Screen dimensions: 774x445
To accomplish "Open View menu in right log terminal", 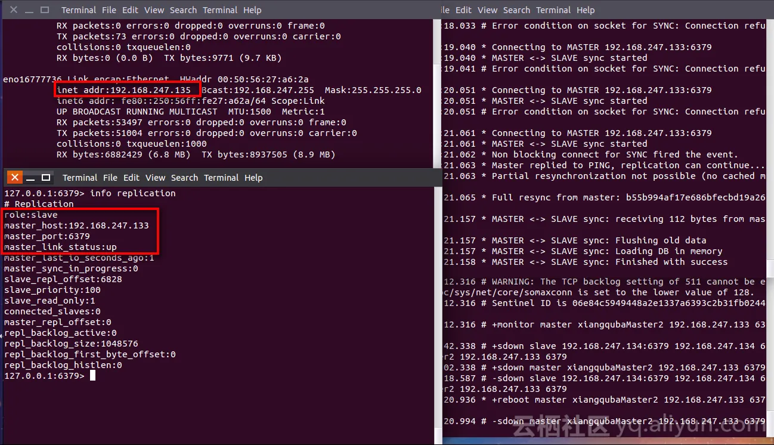I will click(488, 10).
